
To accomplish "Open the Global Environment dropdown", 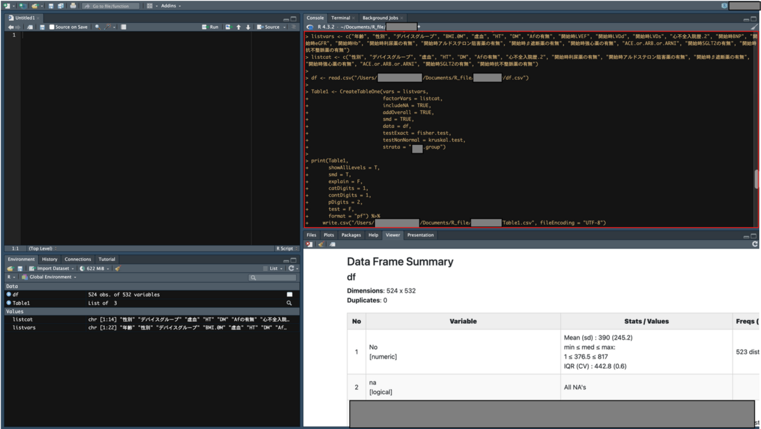I will [x=49, y=277].
